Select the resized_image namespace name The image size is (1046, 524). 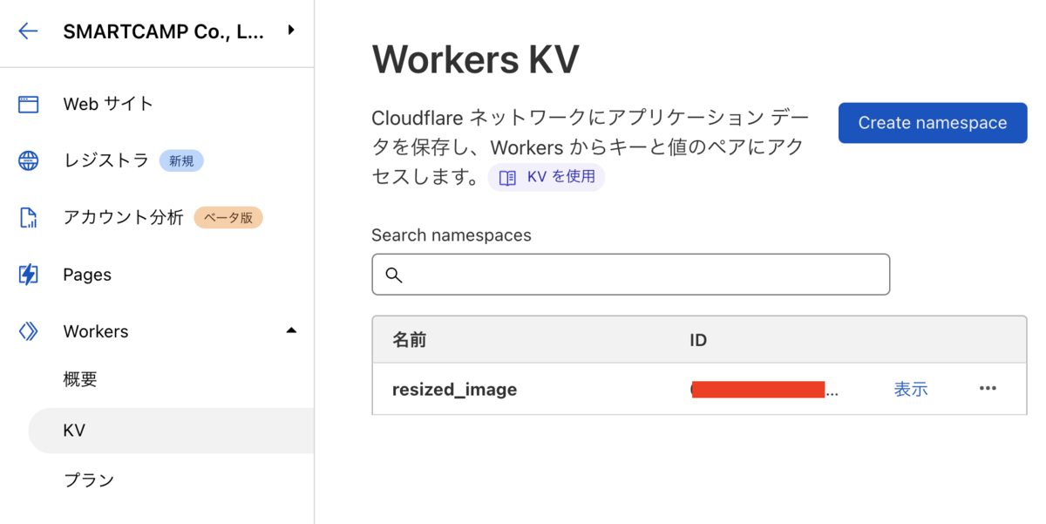click(x=454, y=390)
